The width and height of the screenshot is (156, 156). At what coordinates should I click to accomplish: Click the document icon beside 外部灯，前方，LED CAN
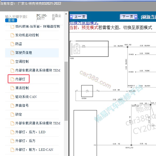click(x=12, y=150)
